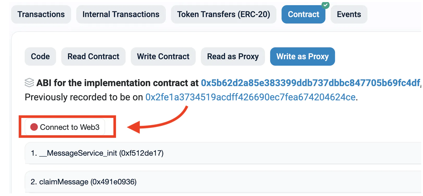This screenshot has height=196, width=423.
Task: Click the stacked layers ABI icon
Action: (29, 83)
